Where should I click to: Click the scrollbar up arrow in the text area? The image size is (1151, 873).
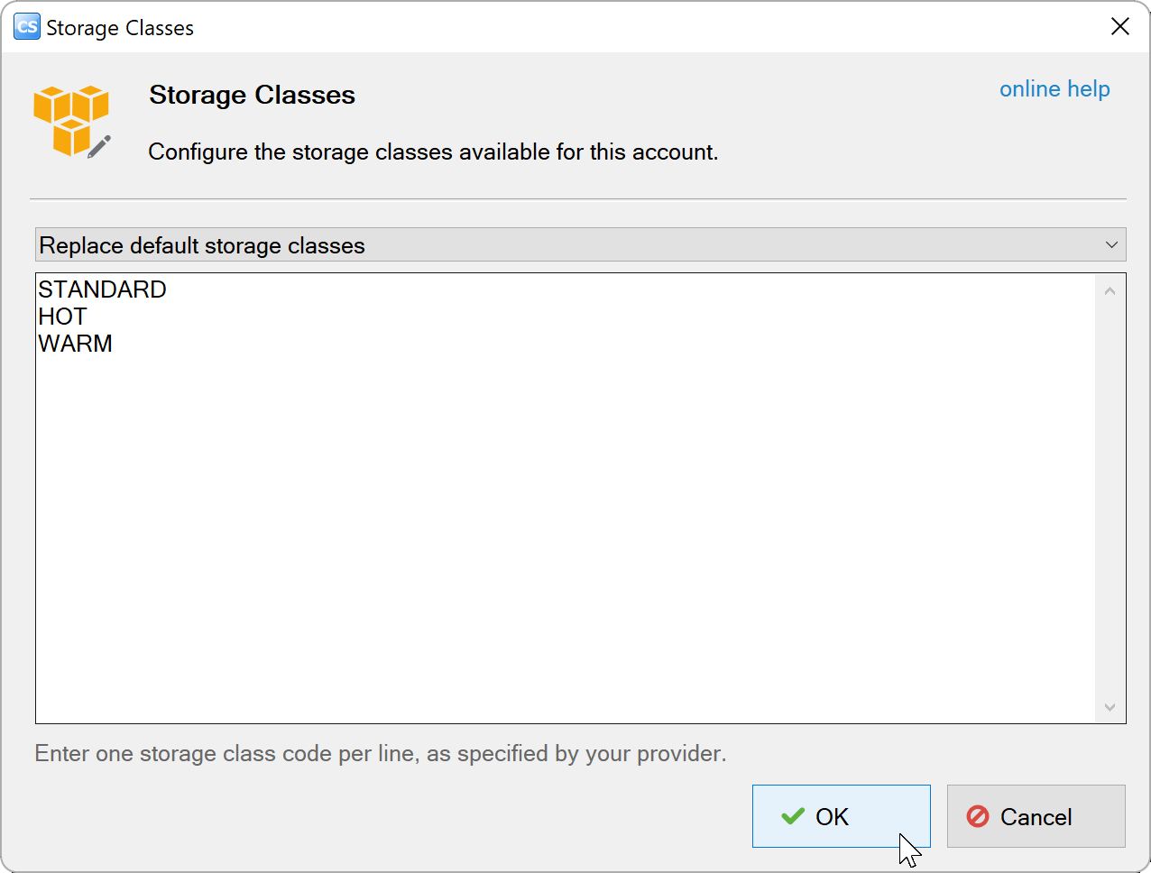coord(1110,290)
